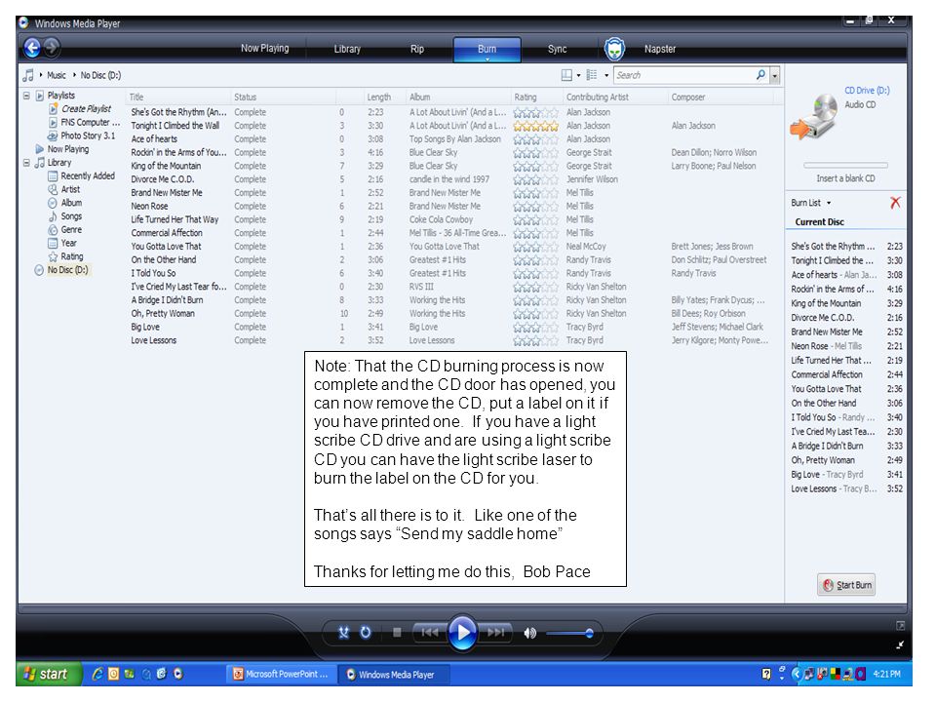Select Oh, Pretty Woman in main list
Viewport: 936px width, 702px height.
[163, 313]
